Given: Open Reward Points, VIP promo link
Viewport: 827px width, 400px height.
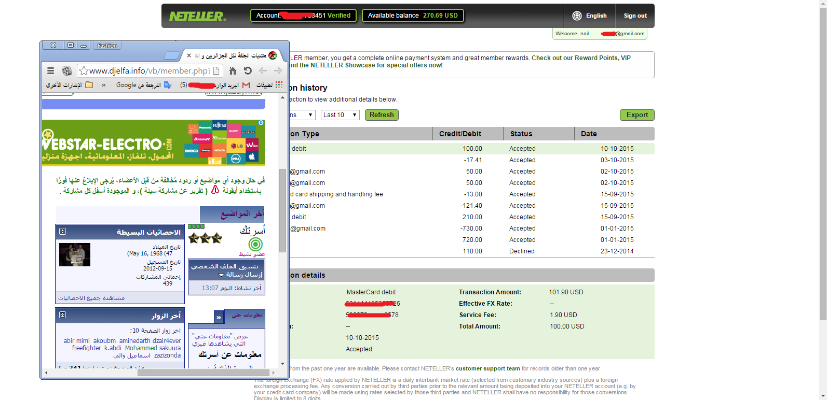Looking at the screenshot, I should tap(581, 58).
